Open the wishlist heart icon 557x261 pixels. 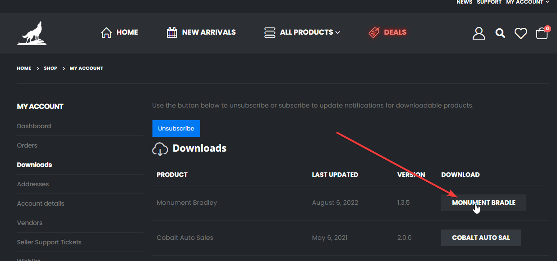pyautogui.click(x=520, y=33)
